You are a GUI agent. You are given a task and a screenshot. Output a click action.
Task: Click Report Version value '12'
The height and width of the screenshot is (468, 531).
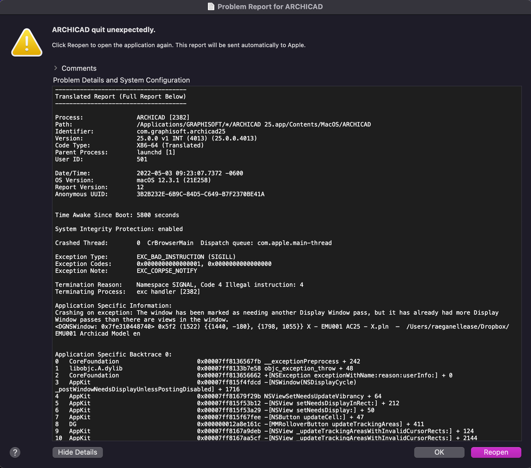140,187
